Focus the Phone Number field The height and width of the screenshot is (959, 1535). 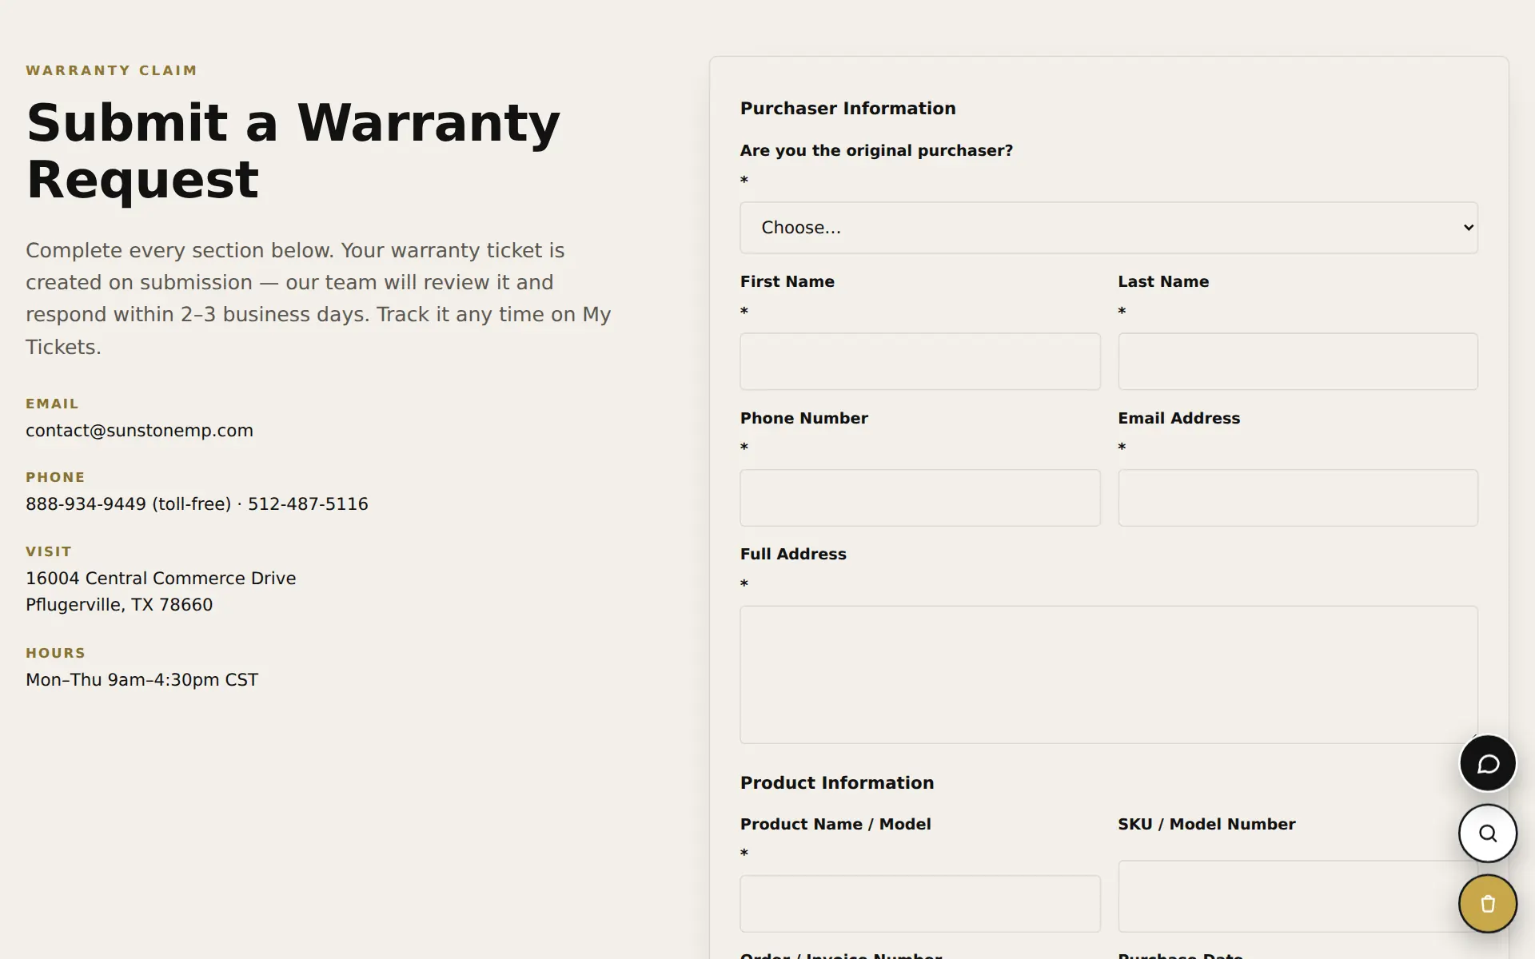pos(919,498)
